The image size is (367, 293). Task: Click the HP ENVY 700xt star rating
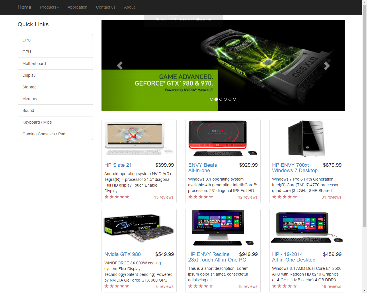tap(284, 197)
